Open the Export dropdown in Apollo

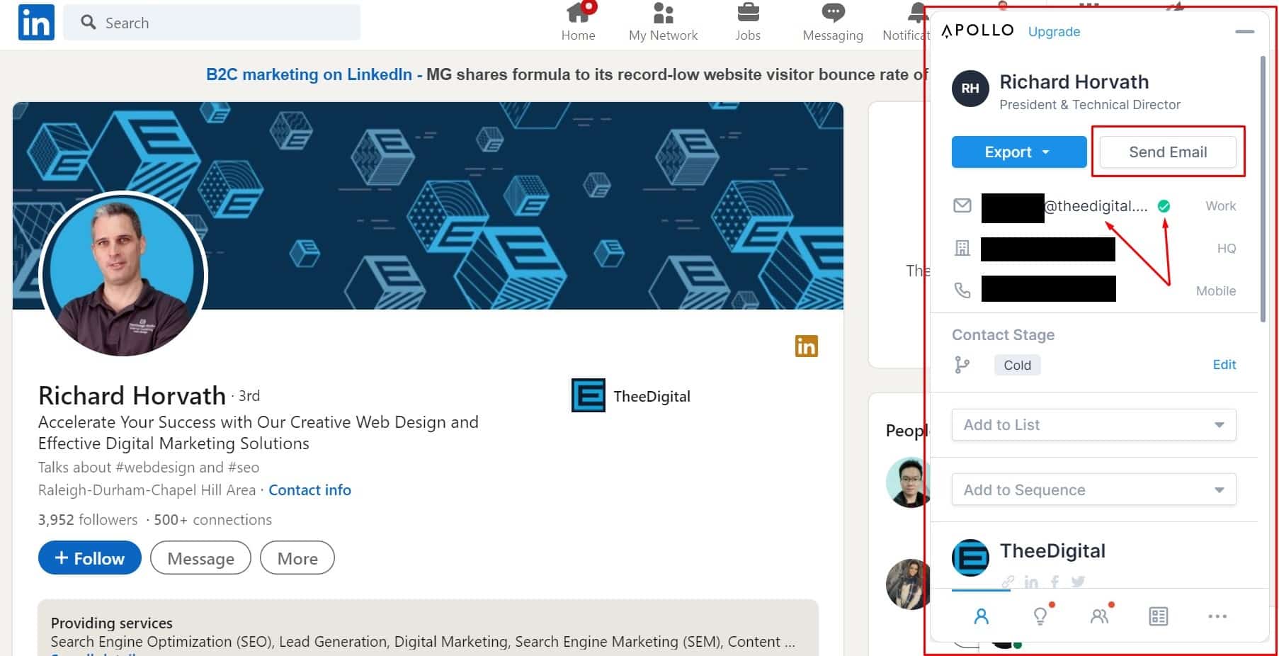tap(1018, 152)
